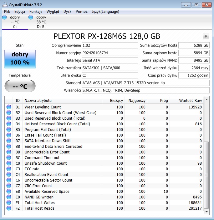Click the Tryb transferu field
The image size is (214, 220).
110,68
